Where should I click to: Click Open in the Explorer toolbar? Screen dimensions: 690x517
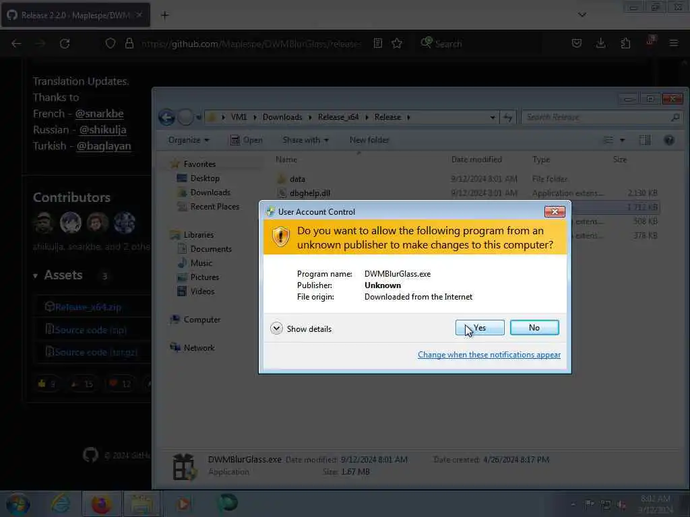(x=247, y=140)
